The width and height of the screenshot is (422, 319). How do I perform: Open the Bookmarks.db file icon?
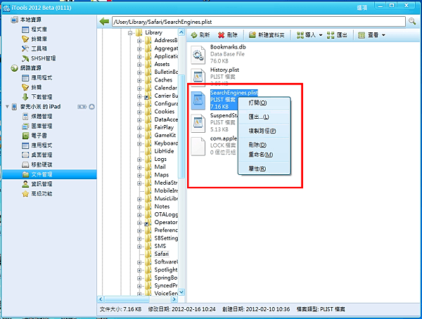coord(198,55)
